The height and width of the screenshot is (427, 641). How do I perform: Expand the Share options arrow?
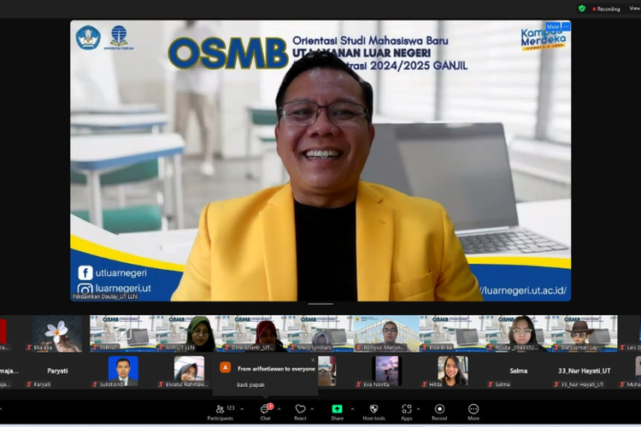tap(352, 407)
